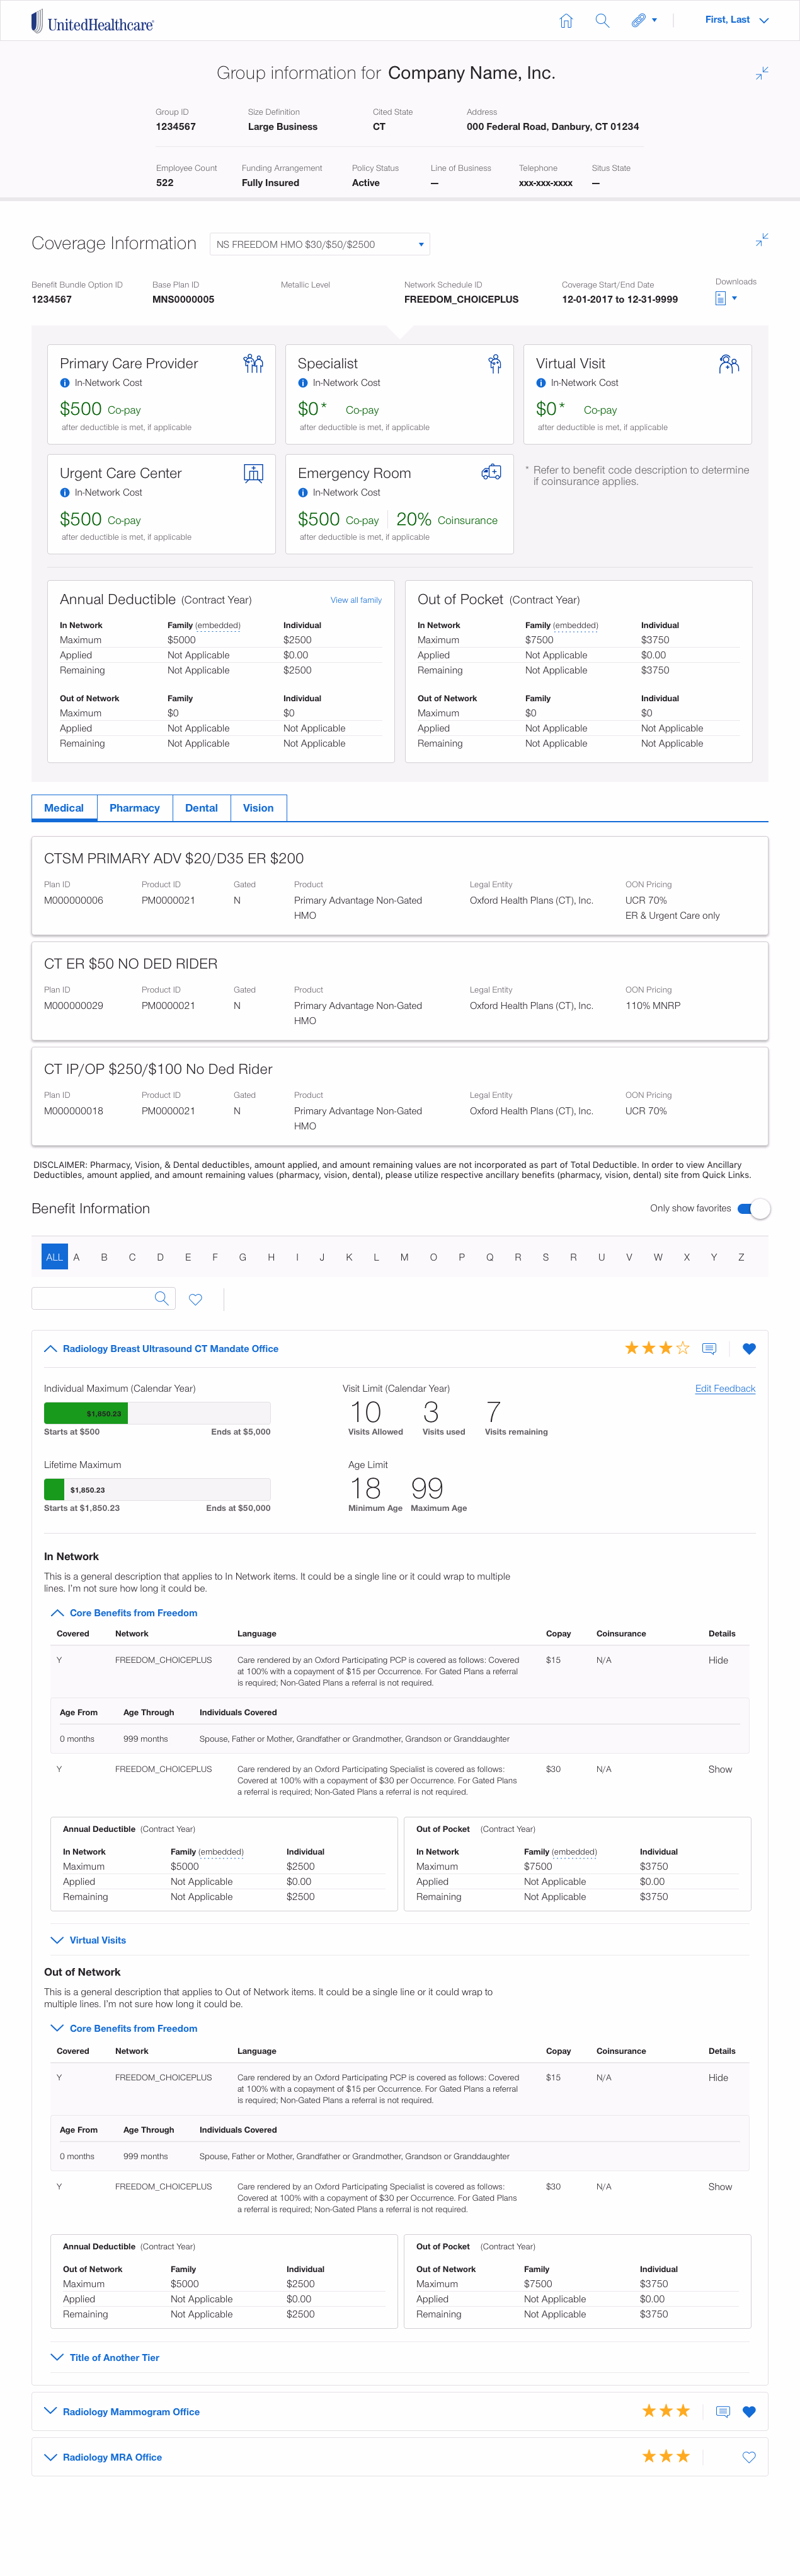
Task: Show info for Virtual Visit In-Network Cost
Action: pos(540,383)
